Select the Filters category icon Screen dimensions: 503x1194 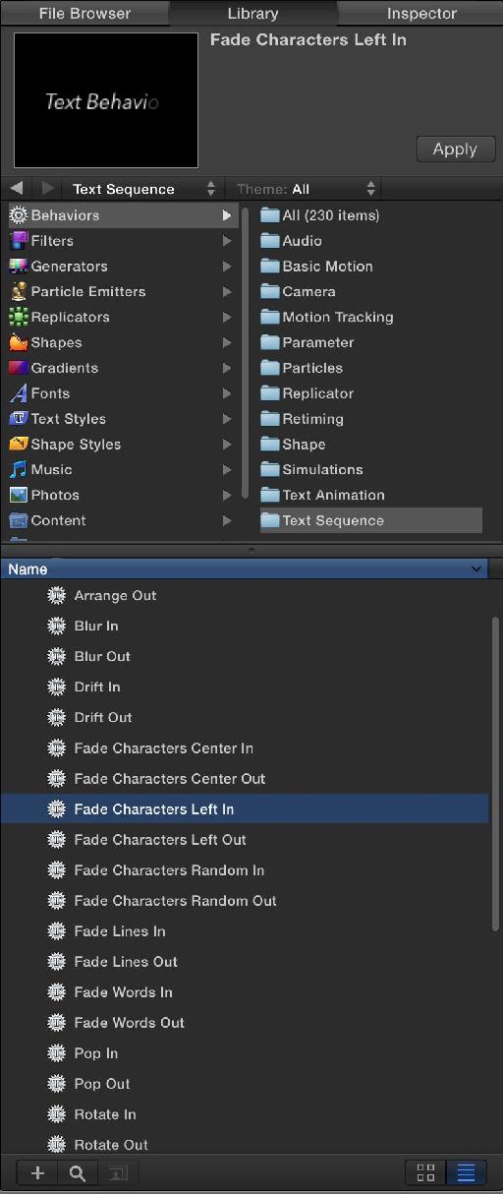[18, 241]
